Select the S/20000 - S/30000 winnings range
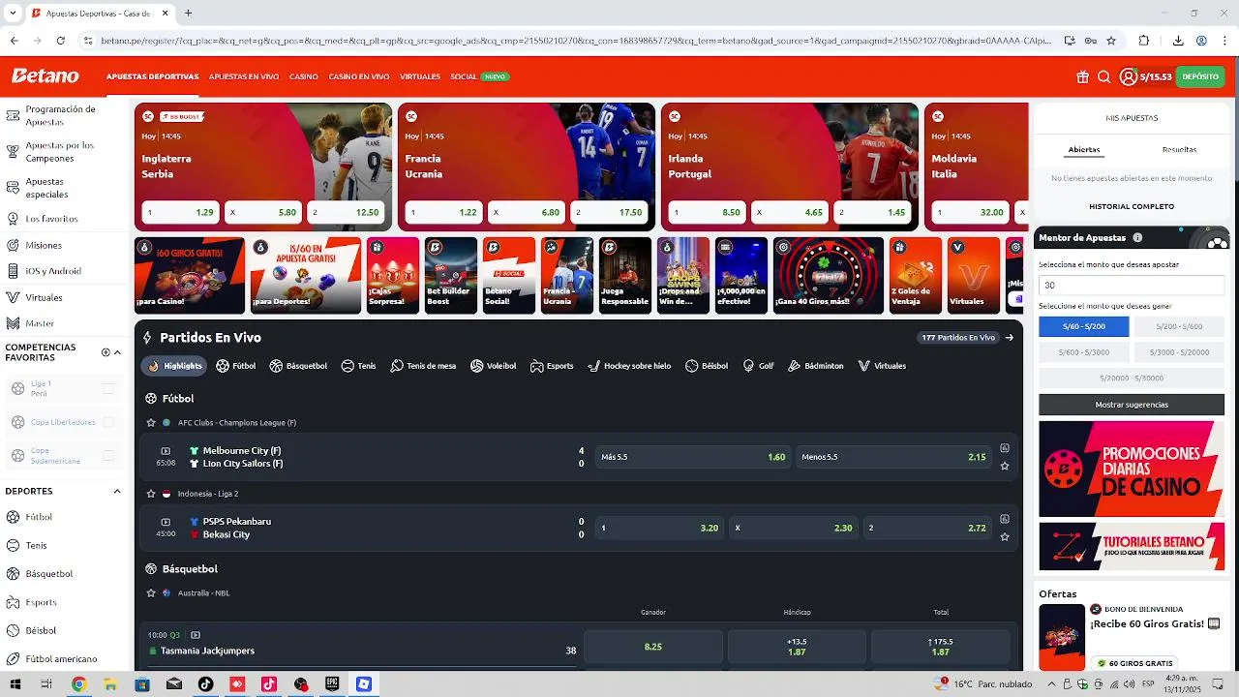The height and width of the screenshot is (697, 1239). tap(1132, 378)
